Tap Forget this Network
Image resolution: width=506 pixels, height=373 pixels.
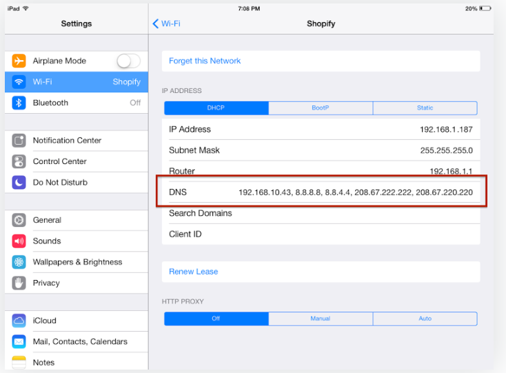(321, 61)
